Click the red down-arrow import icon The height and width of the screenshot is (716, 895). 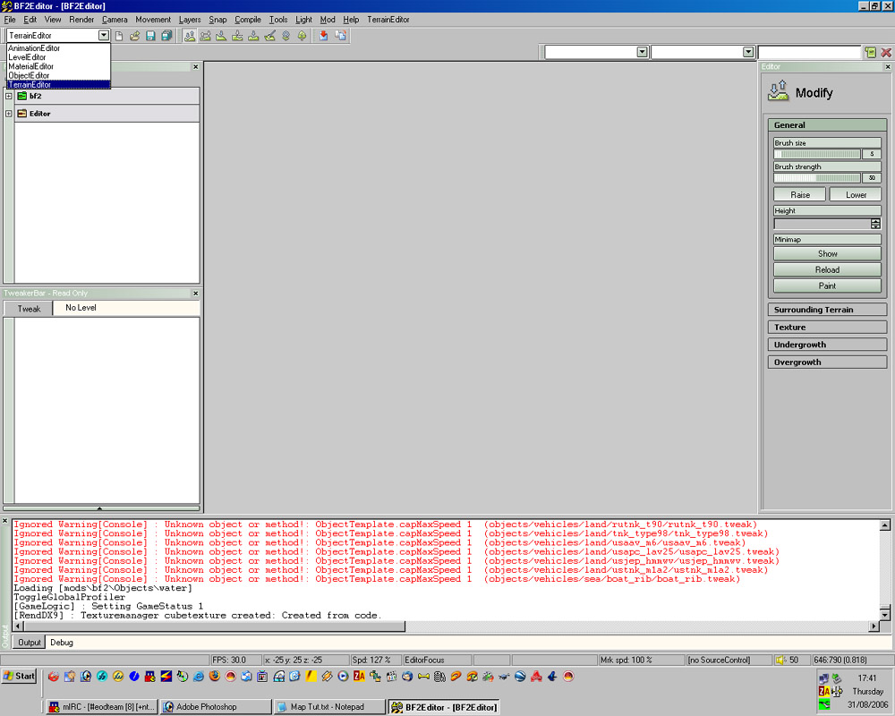coord(324,36)
